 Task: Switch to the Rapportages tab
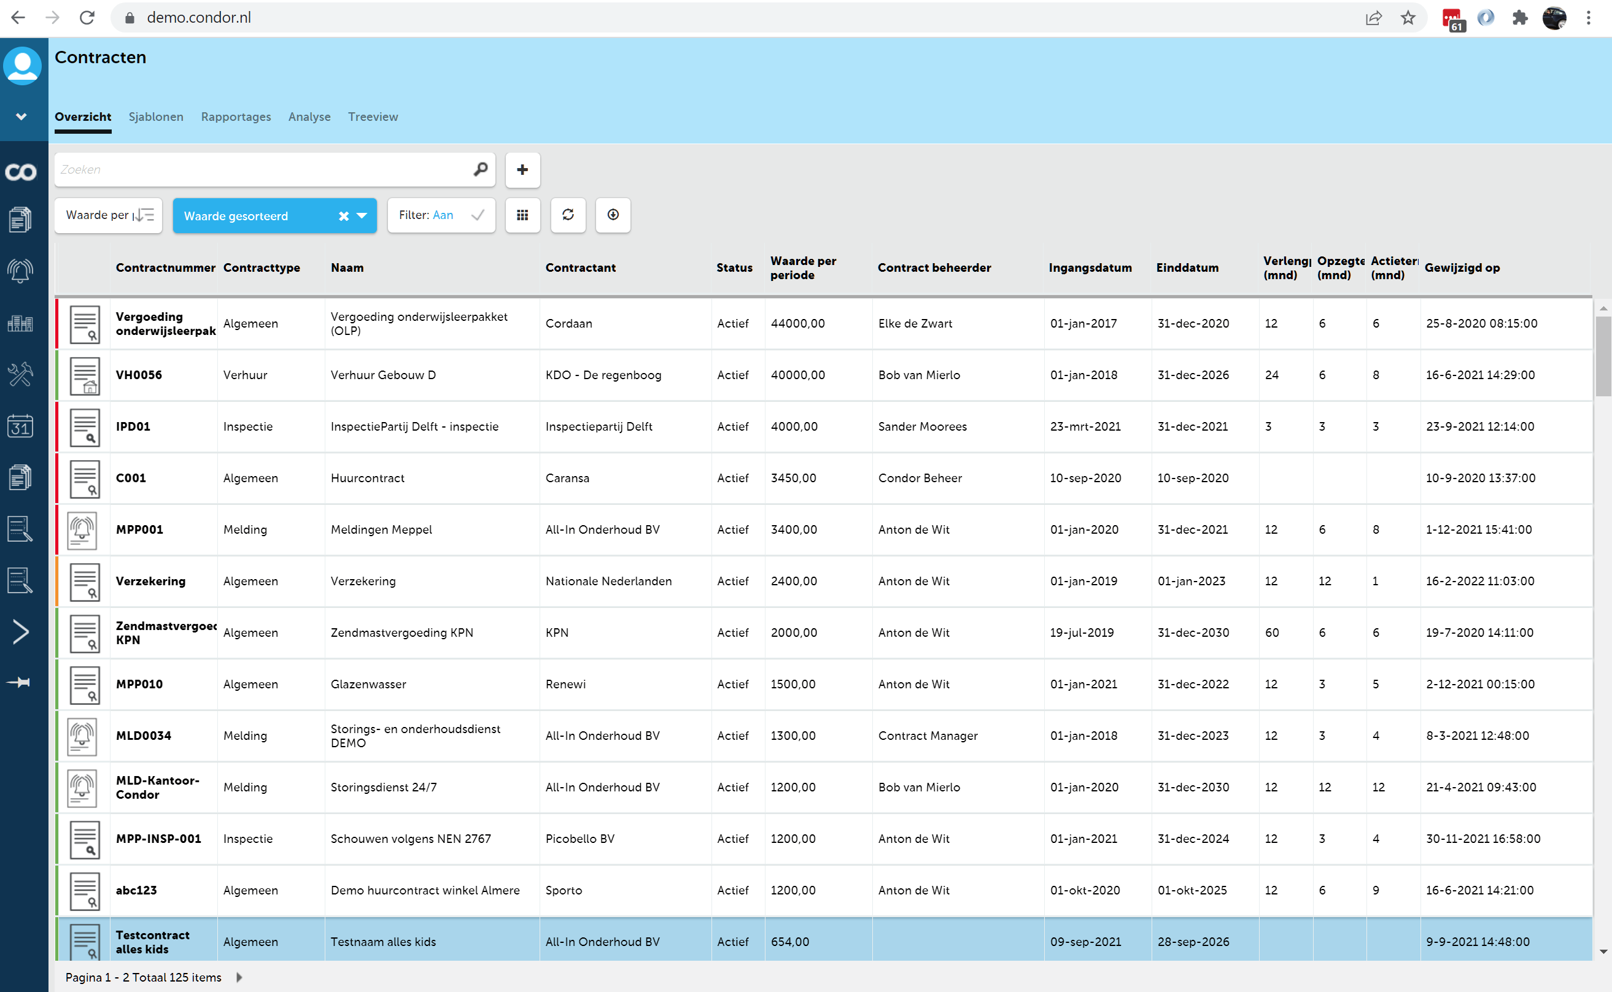point(236,117)
